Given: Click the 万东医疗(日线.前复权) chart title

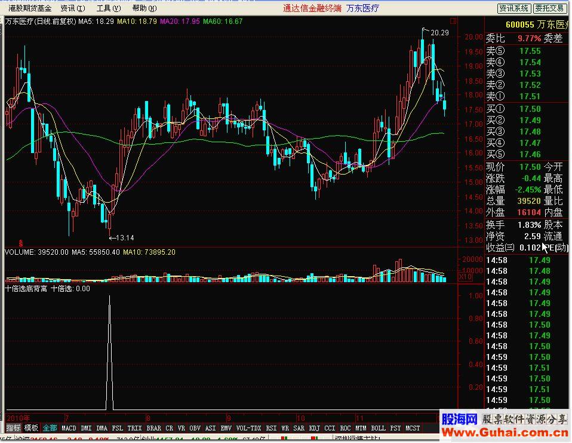Looking at the screenshot, I should pyautogui.click(x=41, y=21).
